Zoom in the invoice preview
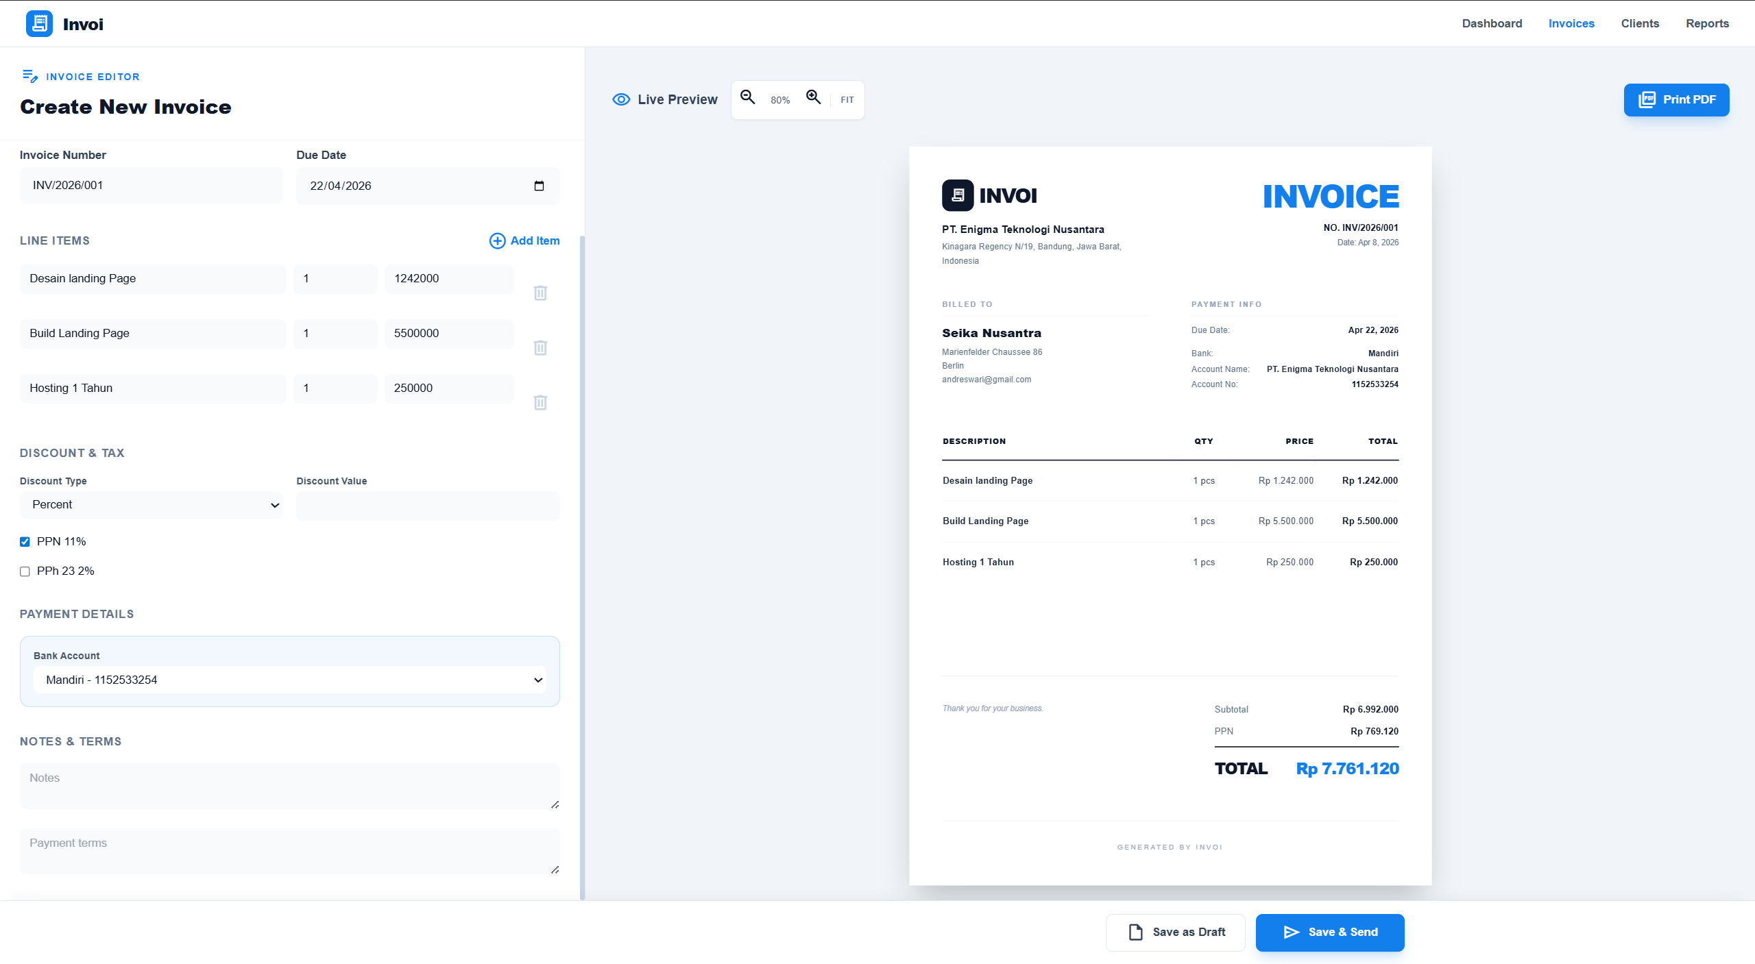The image size is (1755, 964). coord(814,98)
